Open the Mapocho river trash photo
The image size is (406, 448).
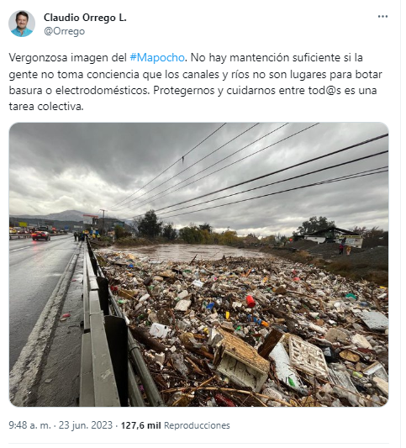click(199, 264)
